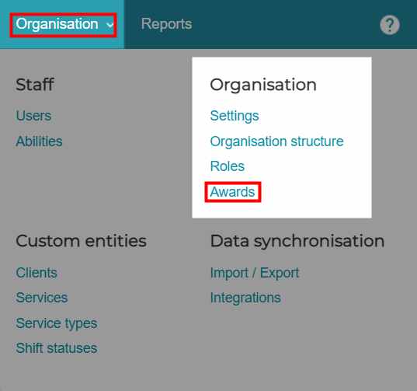Viewport: 417px width, 391px height.
Task: Collapse menu using chevron beside Organisation
Action: 109,25
